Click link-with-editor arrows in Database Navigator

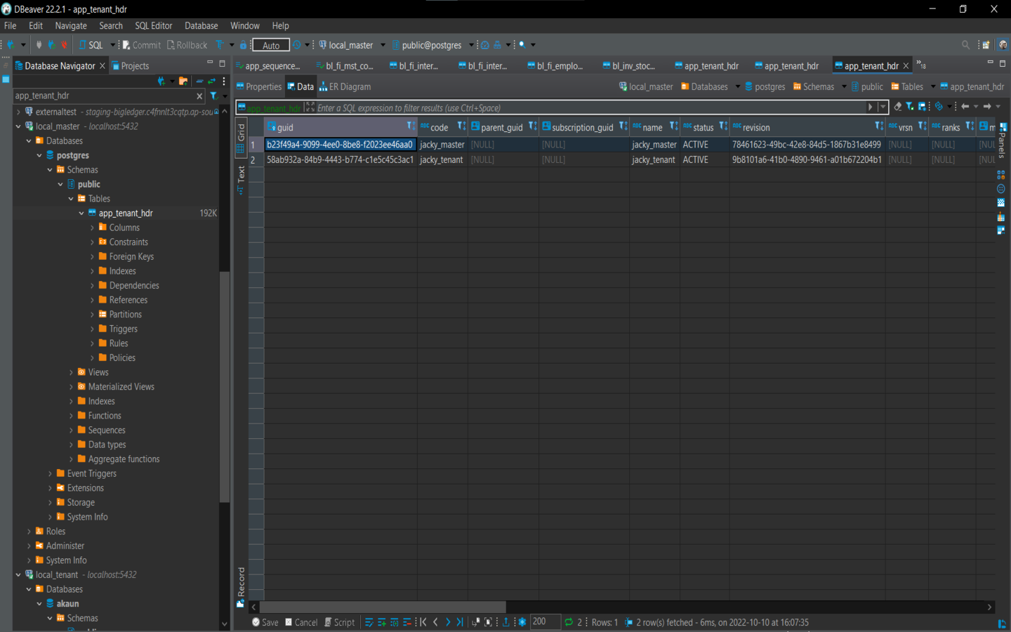(211, 81)
